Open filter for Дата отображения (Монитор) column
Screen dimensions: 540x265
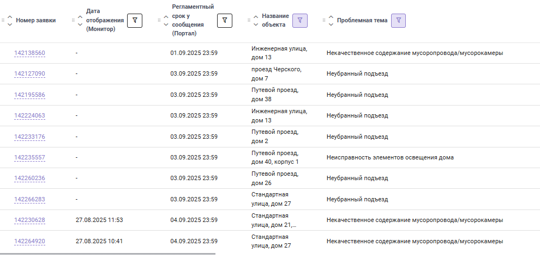(135, 21)
